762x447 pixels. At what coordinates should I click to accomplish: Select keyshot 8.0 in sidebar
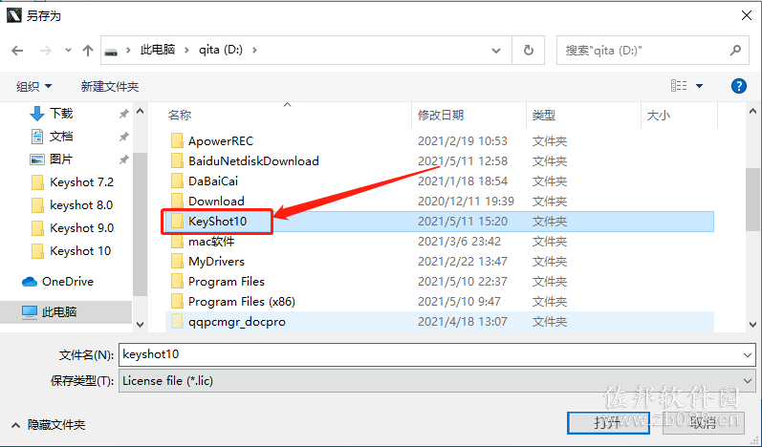[81, 205]
